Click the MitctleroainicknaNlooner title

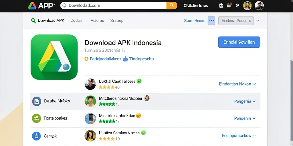[x=120, y=98]
